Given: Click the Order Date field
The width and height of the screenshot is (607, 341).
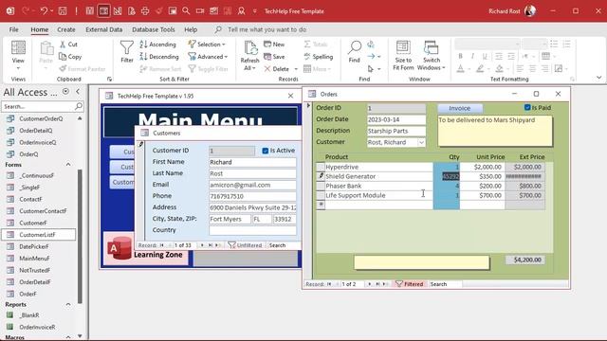Looking at the screenshot, I should tap(396, 119).
